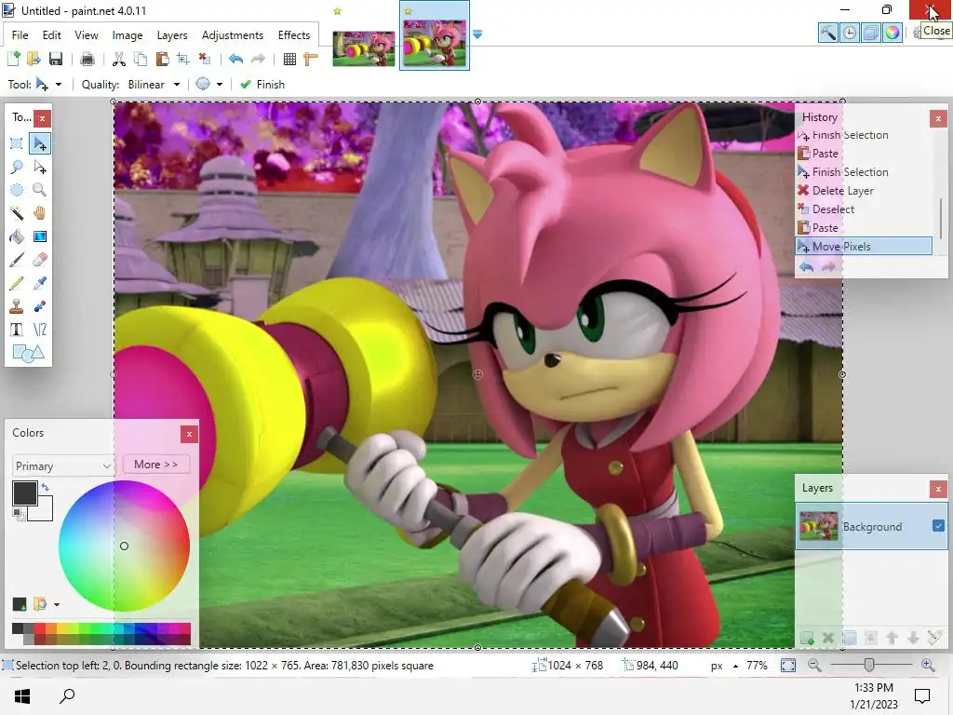The image size is (953, 715).
Task: Select the Eraser tool
Action: tap(40, 261)
